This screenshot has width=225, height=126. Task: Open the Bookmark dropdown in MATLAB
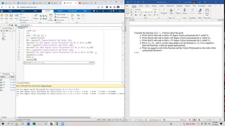31,20
